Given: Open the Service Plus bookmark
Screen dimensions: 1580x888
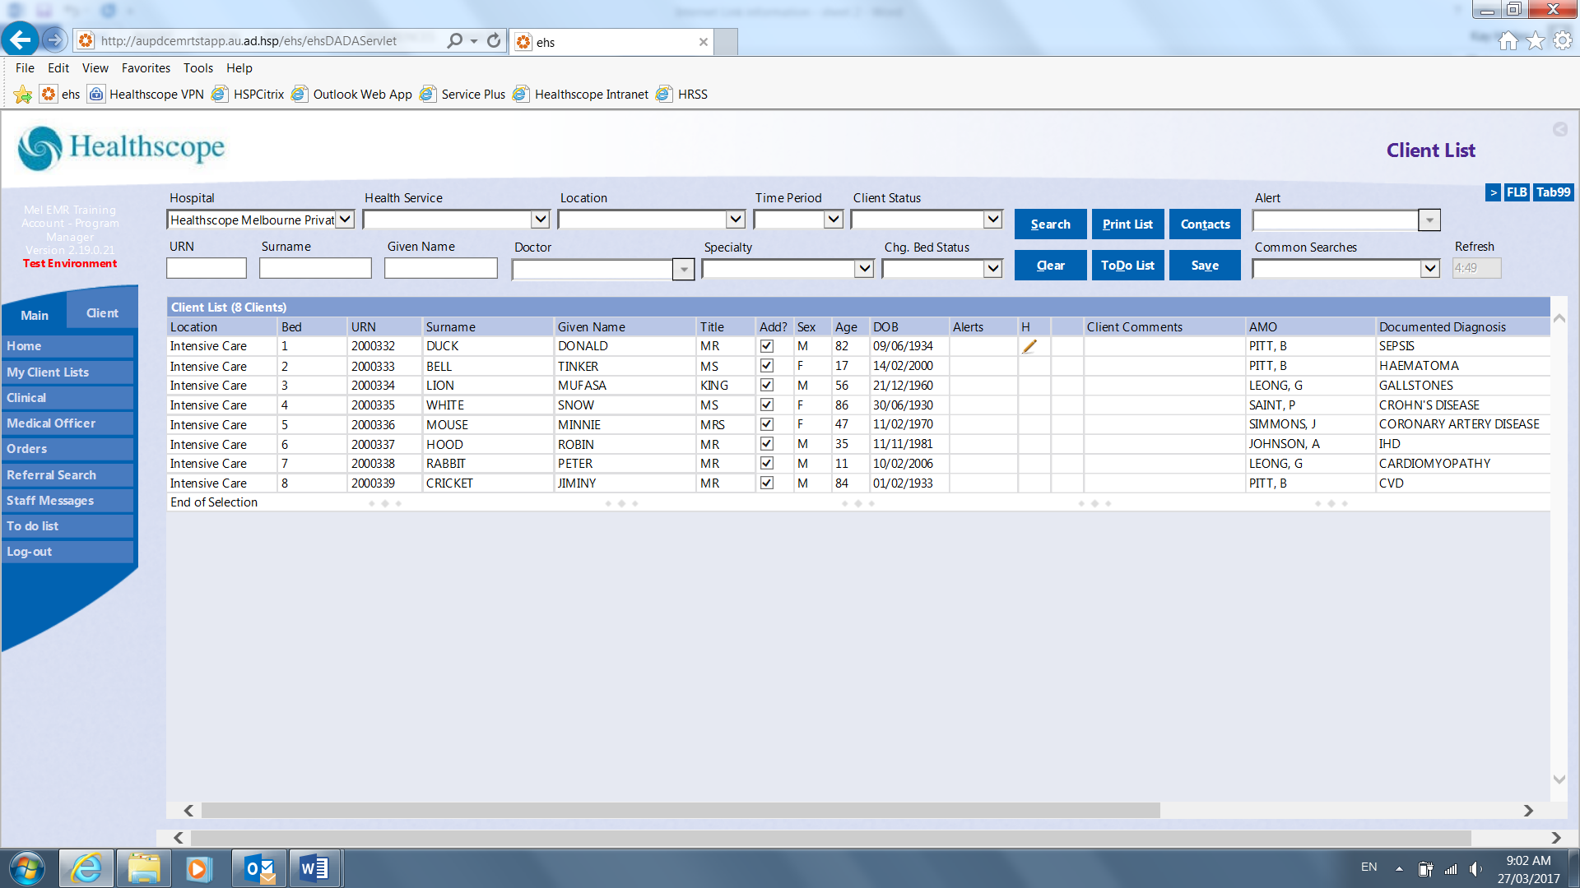Looking at the screenshot, I should click(x=462, y=95).
